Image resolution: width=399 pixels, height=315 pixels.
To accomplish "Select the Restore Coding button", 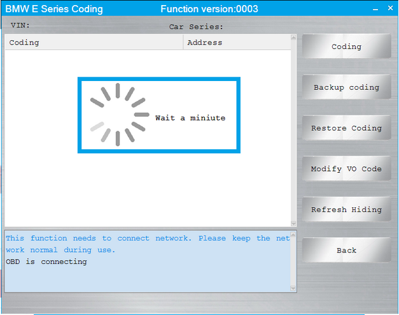I will coord(346,128).
